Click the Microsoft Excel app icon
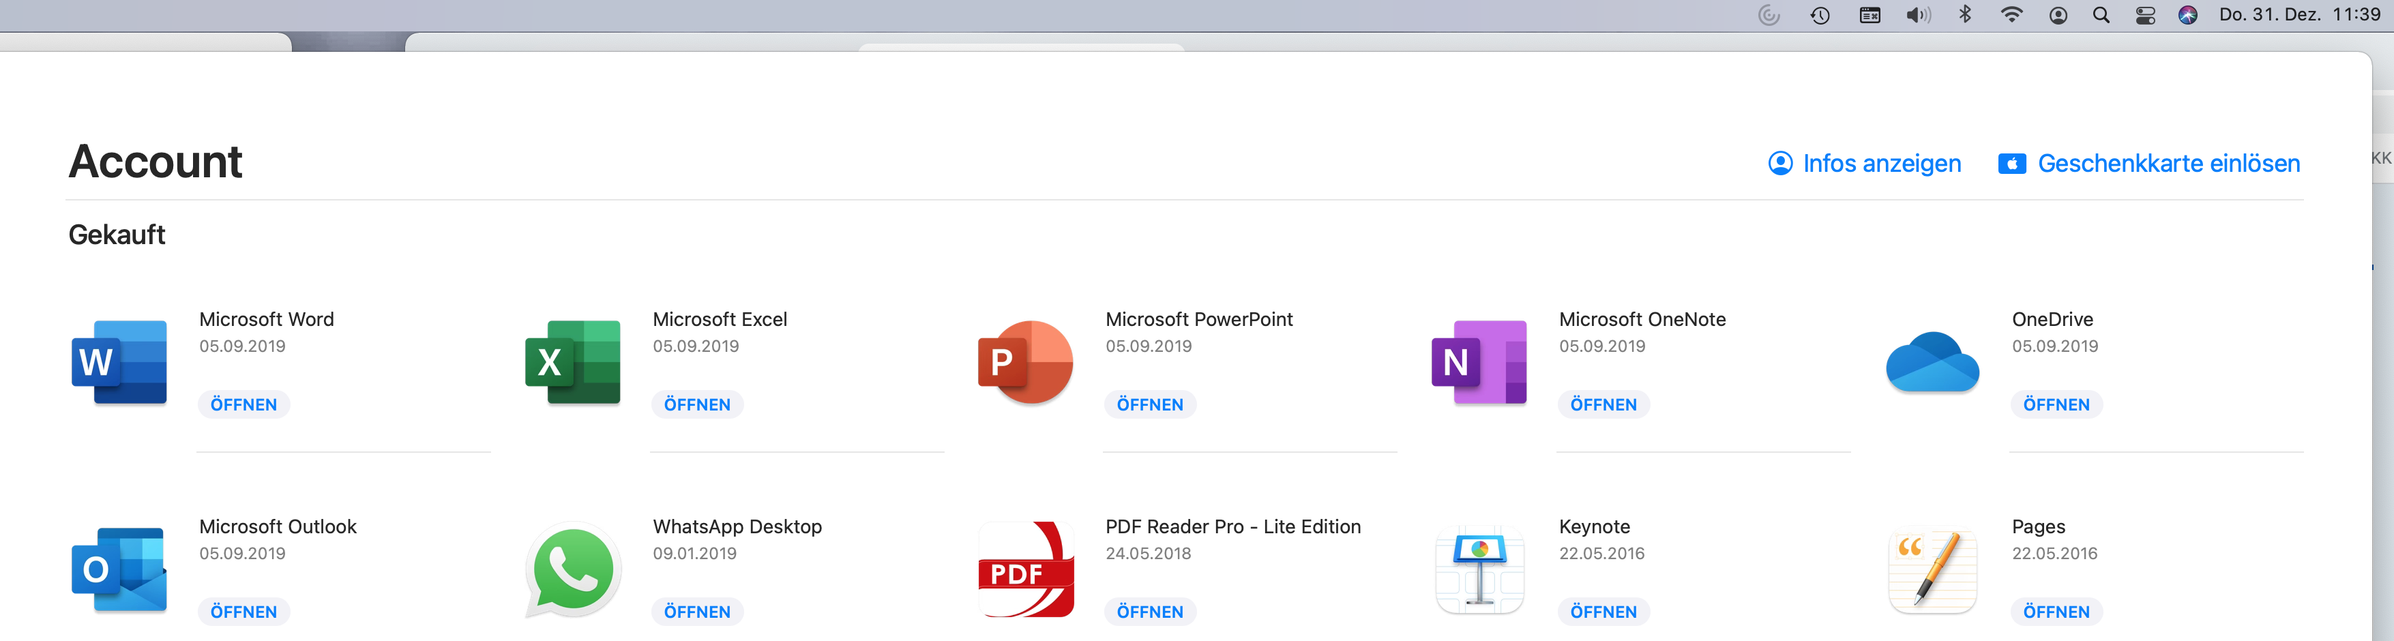 coord(572,362)
